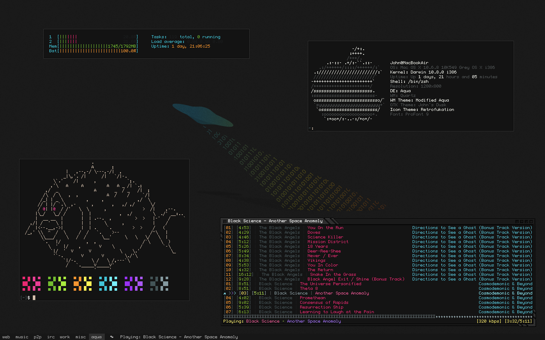Click the now-playing note icon beside track 03
This screenshot has height=340, width=545.
[x=224, y=293]
